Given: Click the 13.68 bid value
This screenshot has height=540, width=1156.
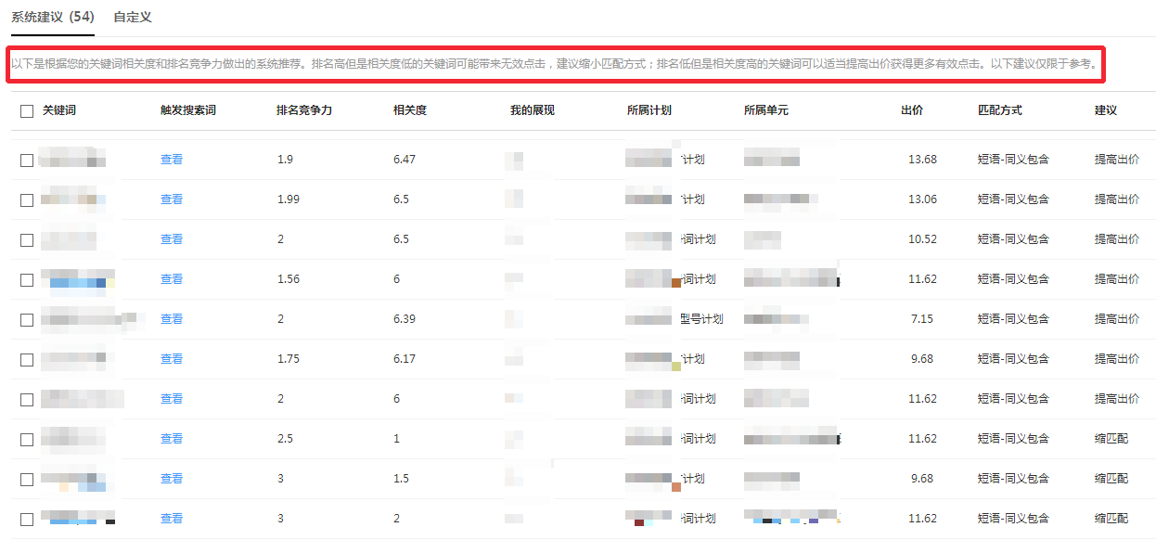Looking at the screenshot, I should tap(922, 160).
